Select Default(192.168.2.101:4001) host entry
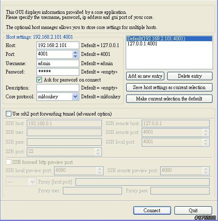218x221 pixels. pos(169,39)
